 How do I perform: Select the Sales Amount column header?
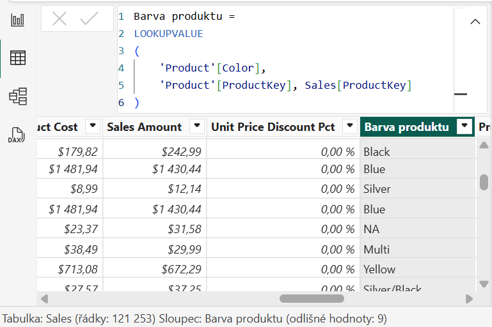point(145,127)
